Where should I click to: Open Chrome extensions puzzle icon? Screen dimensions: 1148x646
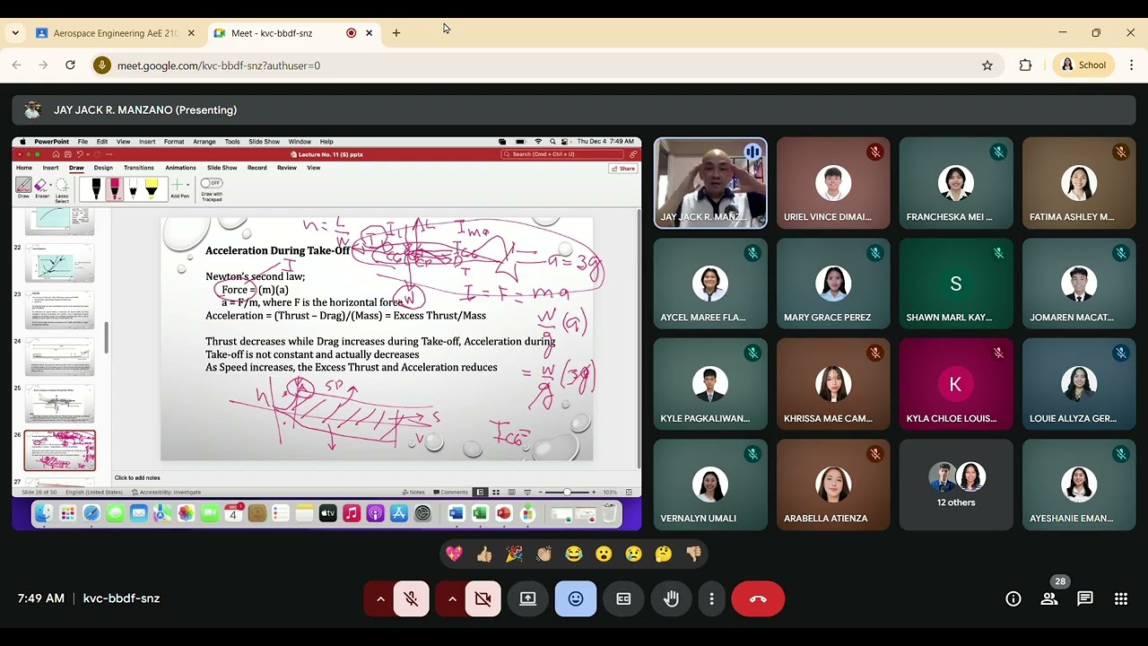click(1026, 65)
